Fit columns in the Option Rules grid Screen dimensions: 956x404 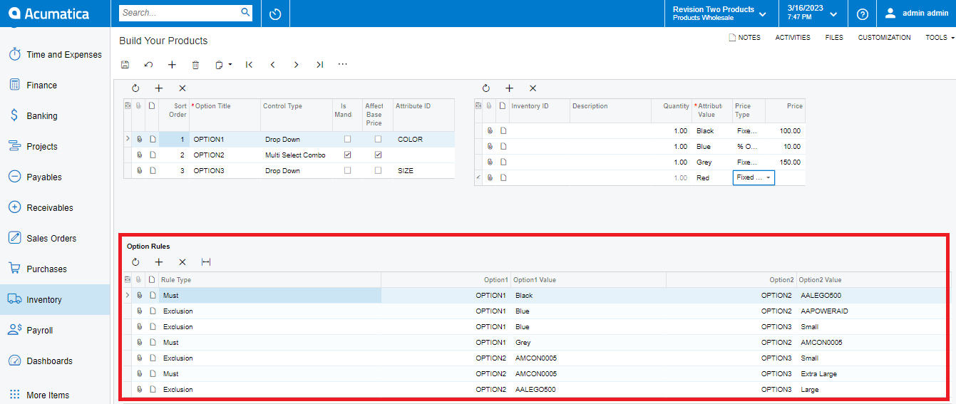[x=206, y=262]
